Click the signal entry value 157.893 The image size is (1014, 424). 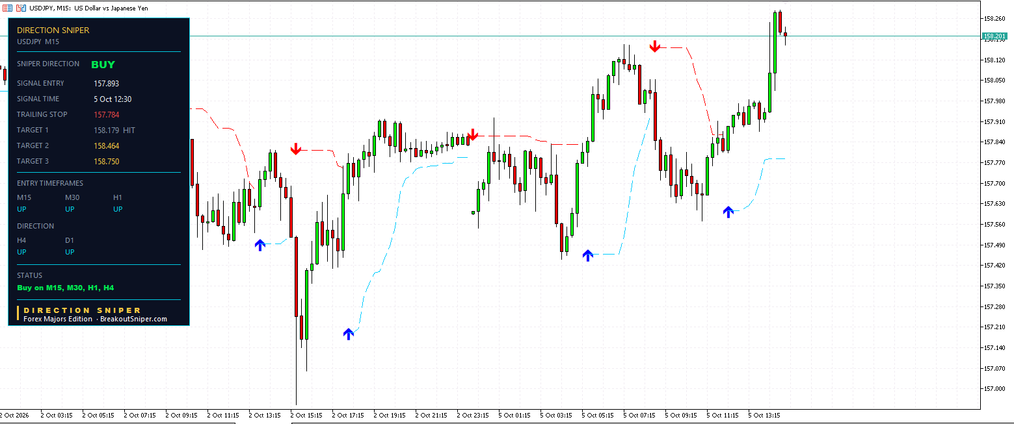click(107, 83)
